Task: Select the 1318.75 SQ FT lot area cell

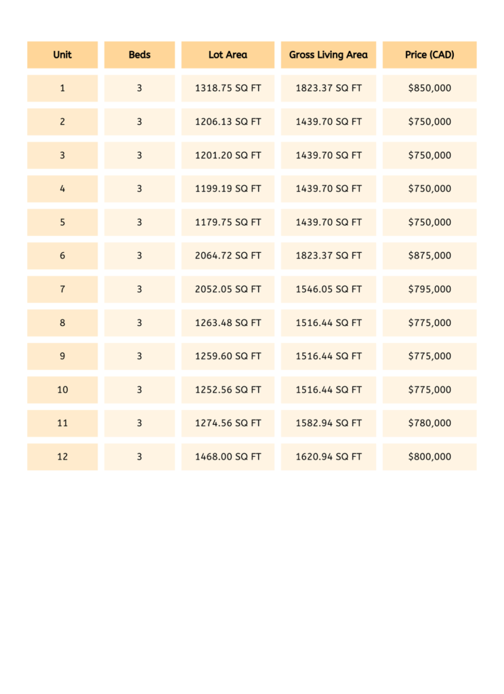Action: coord(228,88)
